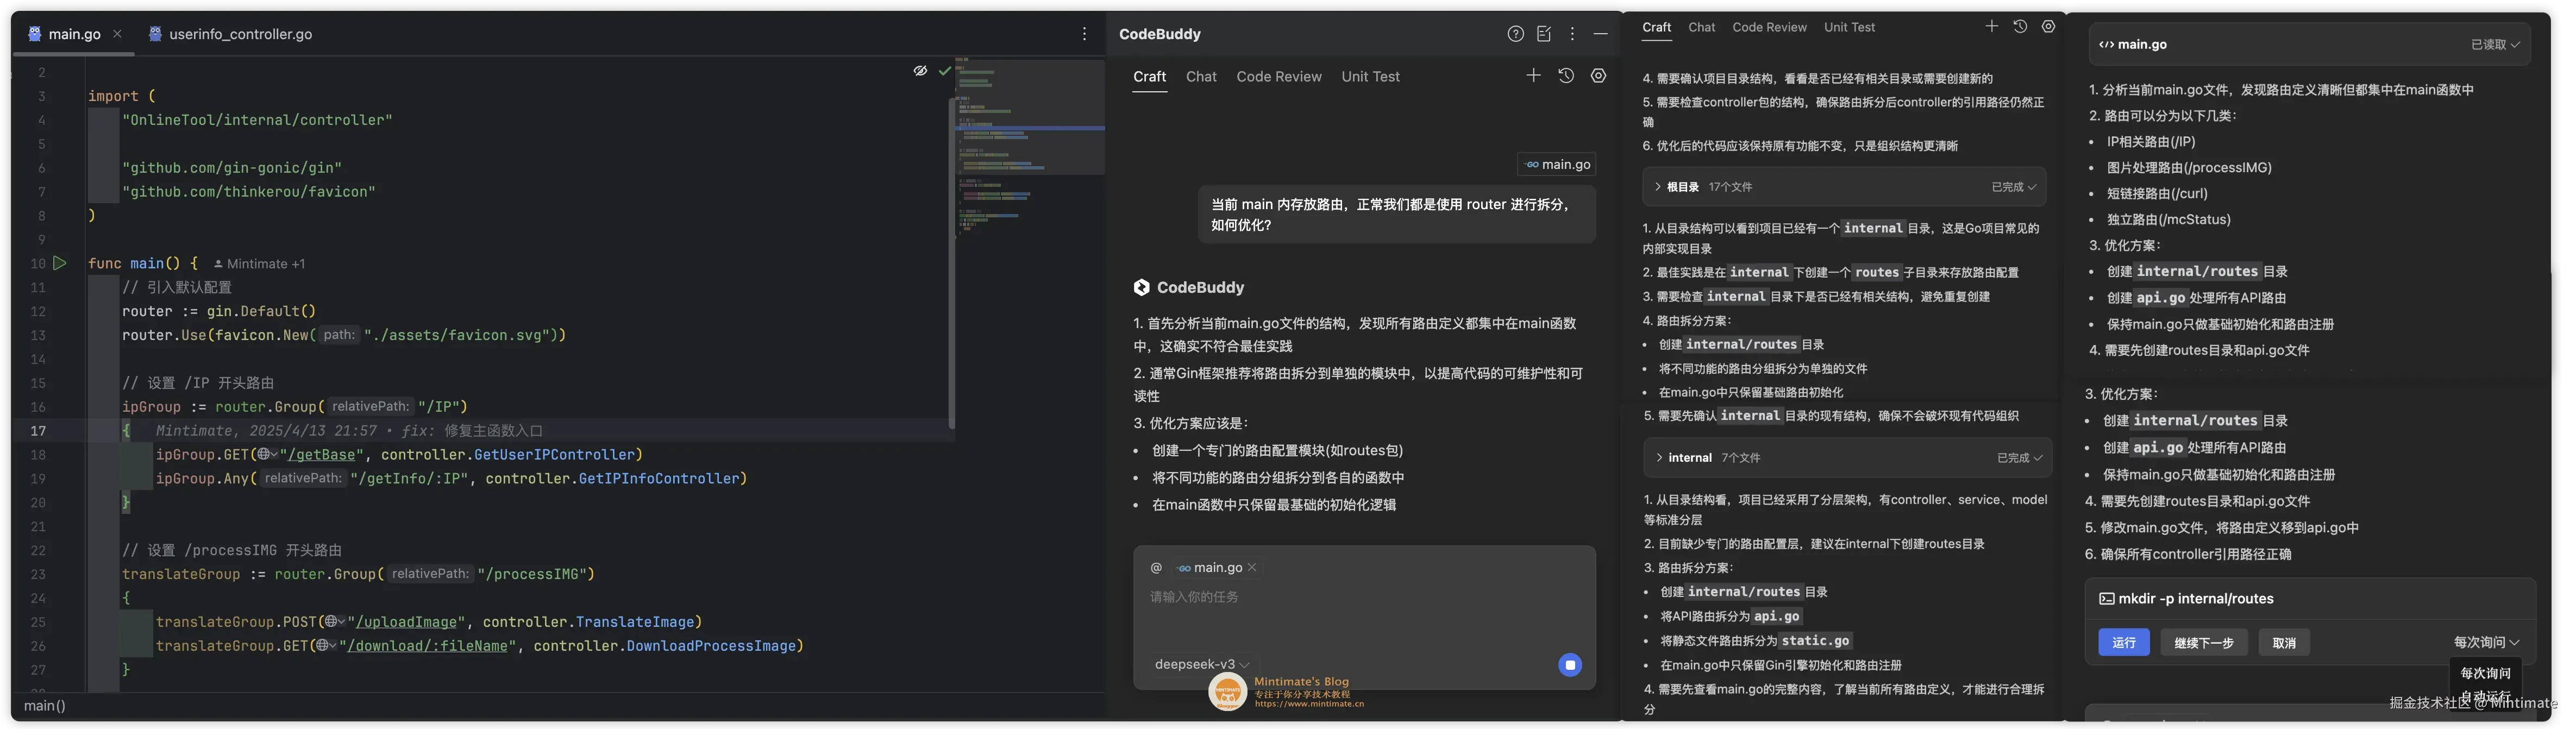Remove the main.go chip from the task input

click(1251, 568)
